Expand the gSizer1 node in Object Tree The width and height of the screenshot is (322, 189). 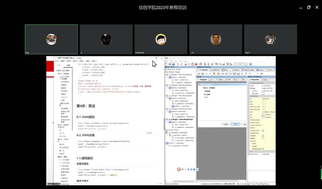point(170,106)
